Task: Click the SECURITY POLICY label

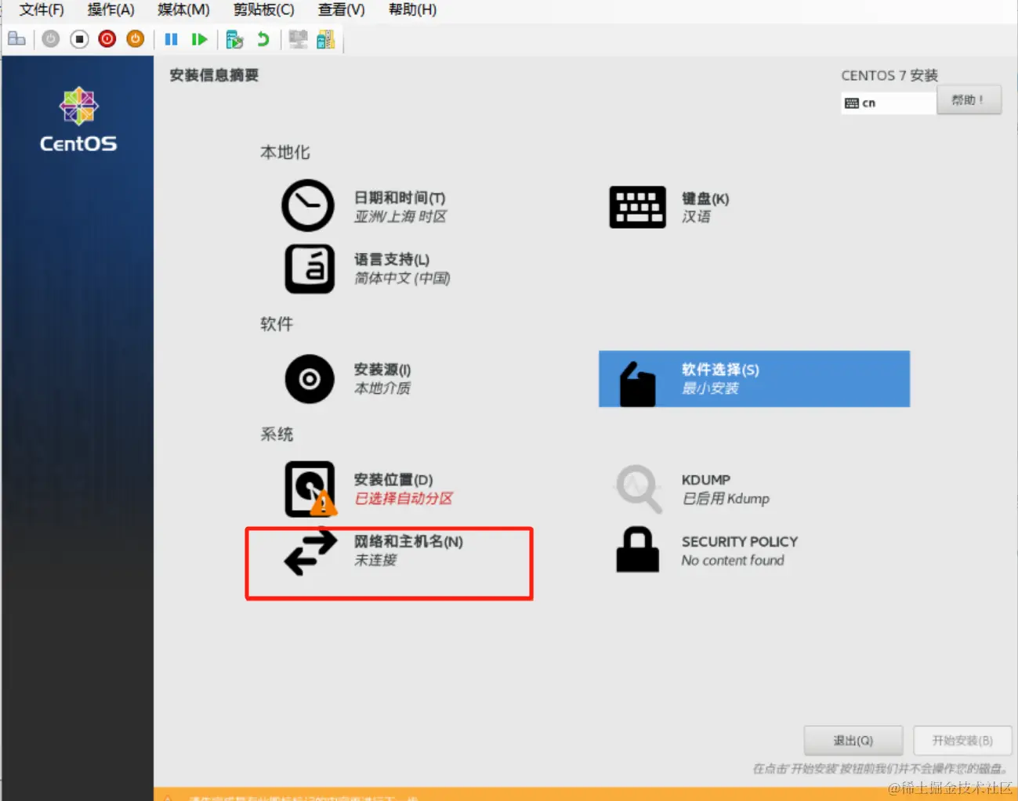Action: pyautogui.click(x=740, y=542)
